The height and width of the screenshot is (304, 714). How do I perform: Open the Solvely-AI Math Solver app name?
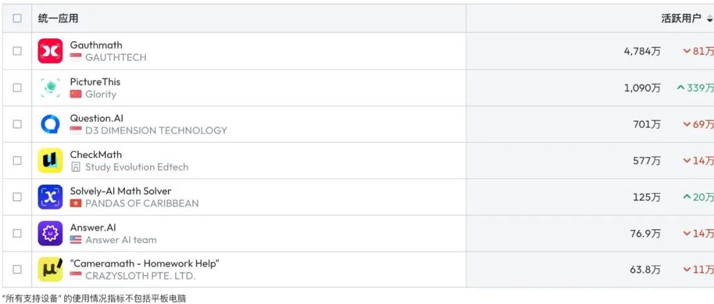pos(121,191)
